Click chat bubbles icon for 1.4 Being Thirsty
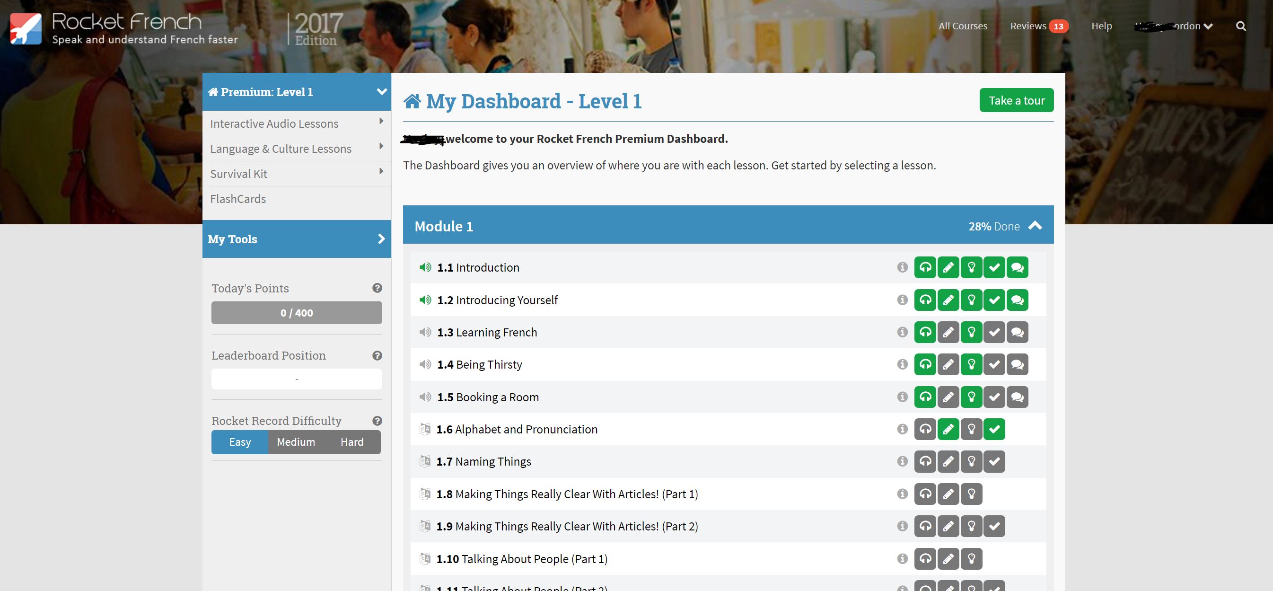The width and height of the screenshot is (1273, 591). pyautogui.click(x=1018, y=364)
